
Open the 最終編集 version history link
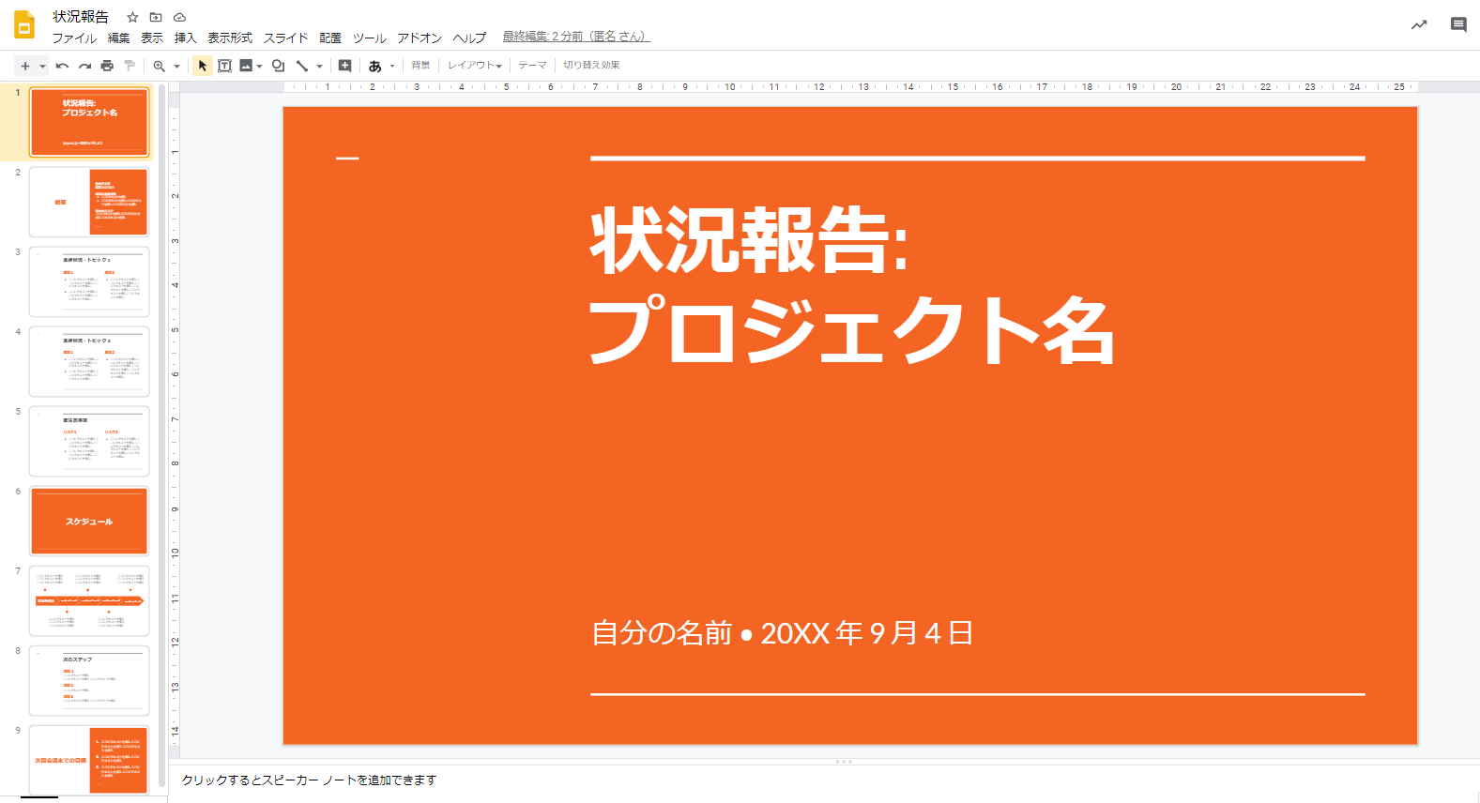click(576, 37)
